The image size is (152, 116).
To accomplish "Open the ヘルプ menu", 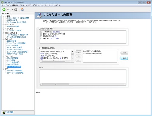I will [56, 5].
